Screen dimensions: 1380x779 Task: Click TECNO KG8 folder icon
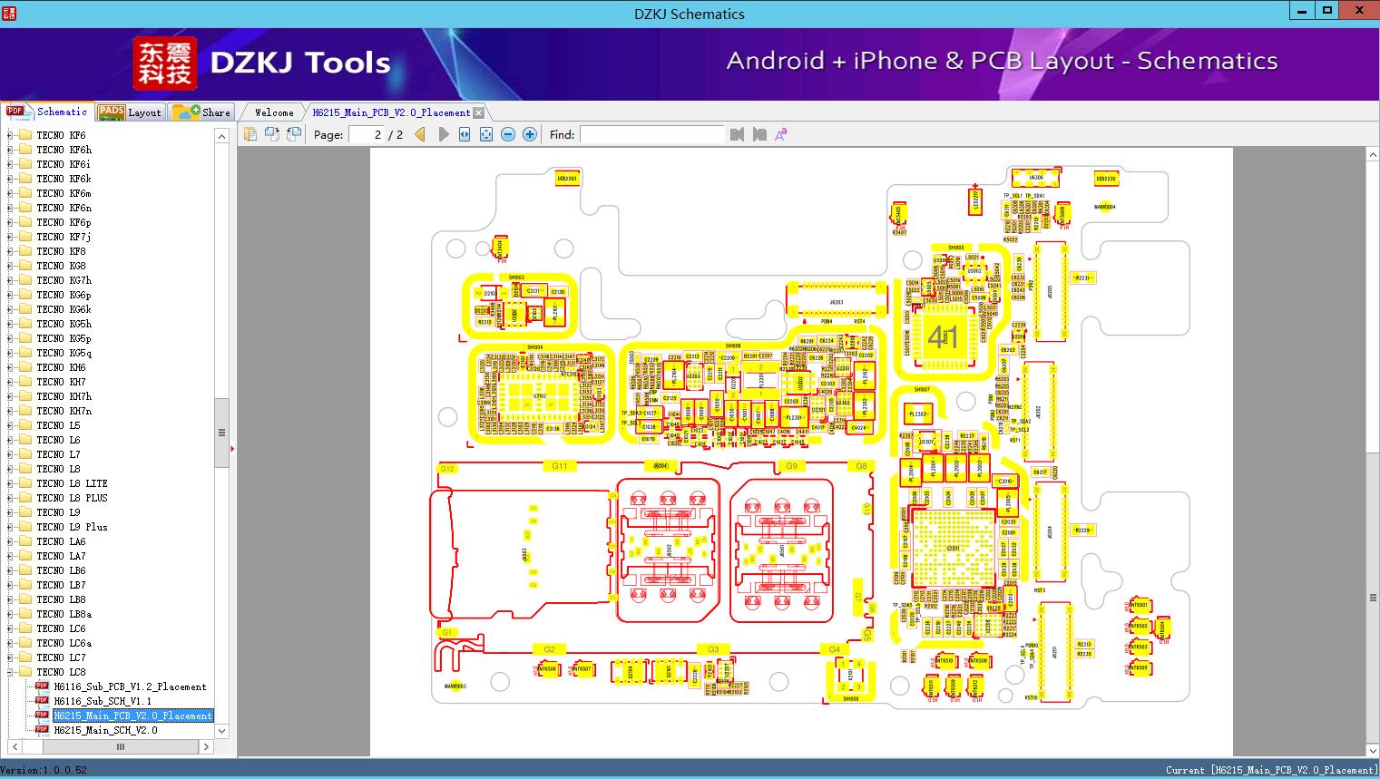click(x=25, y=266)
